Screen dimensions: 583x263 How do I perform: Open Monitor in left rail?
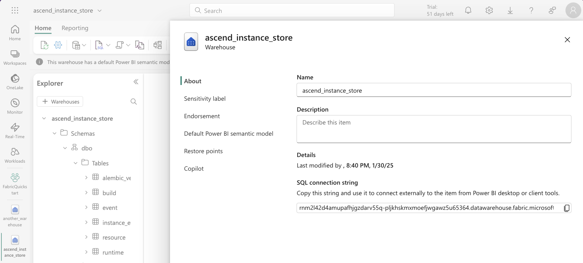[x=15, y=106]
